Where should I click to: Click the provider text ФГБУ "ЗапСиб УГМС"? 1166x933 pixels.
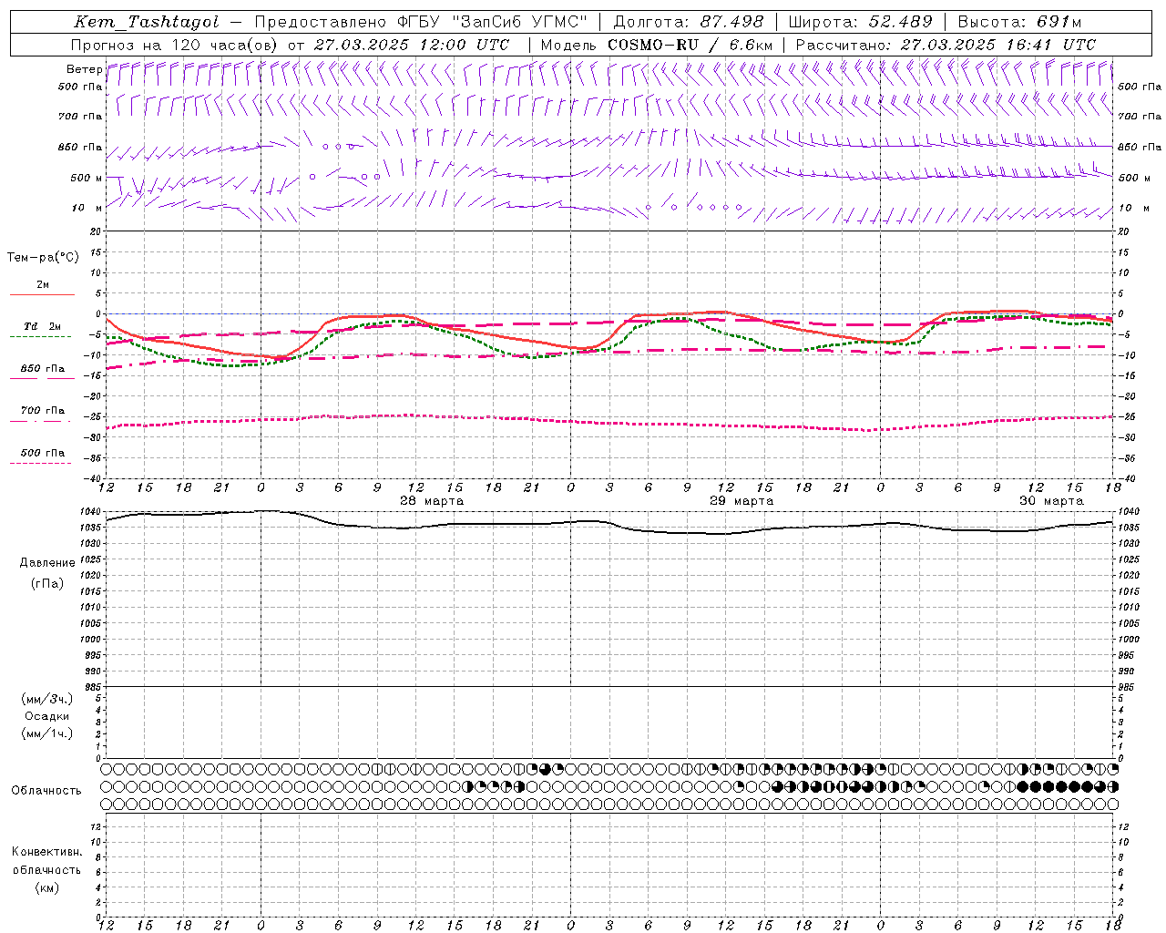(x=493, y=22)
